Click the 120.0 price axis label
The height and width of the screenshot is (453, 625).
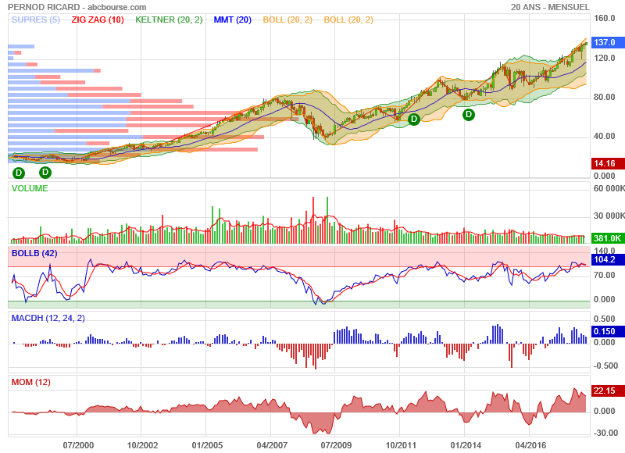point(604,58)
